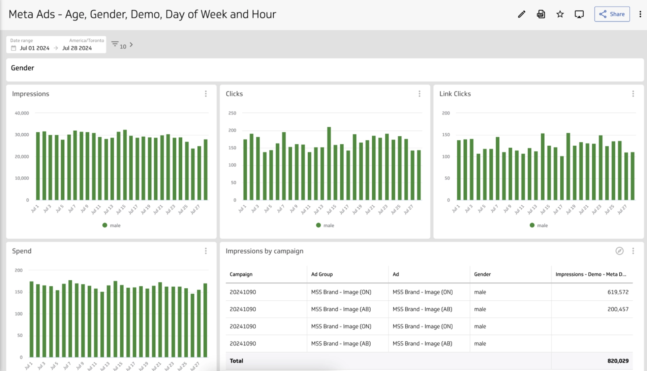The image size is (647, 371).
Task: Click the last bar in Link Clicks chart
Action: 633,176
